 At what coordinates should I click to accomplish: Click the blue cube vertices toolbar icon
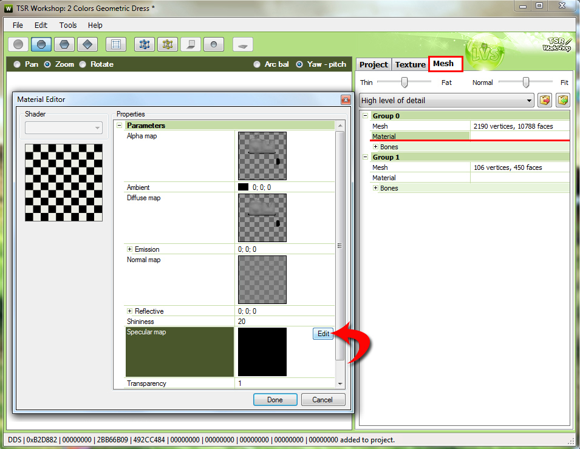point(145,44)
